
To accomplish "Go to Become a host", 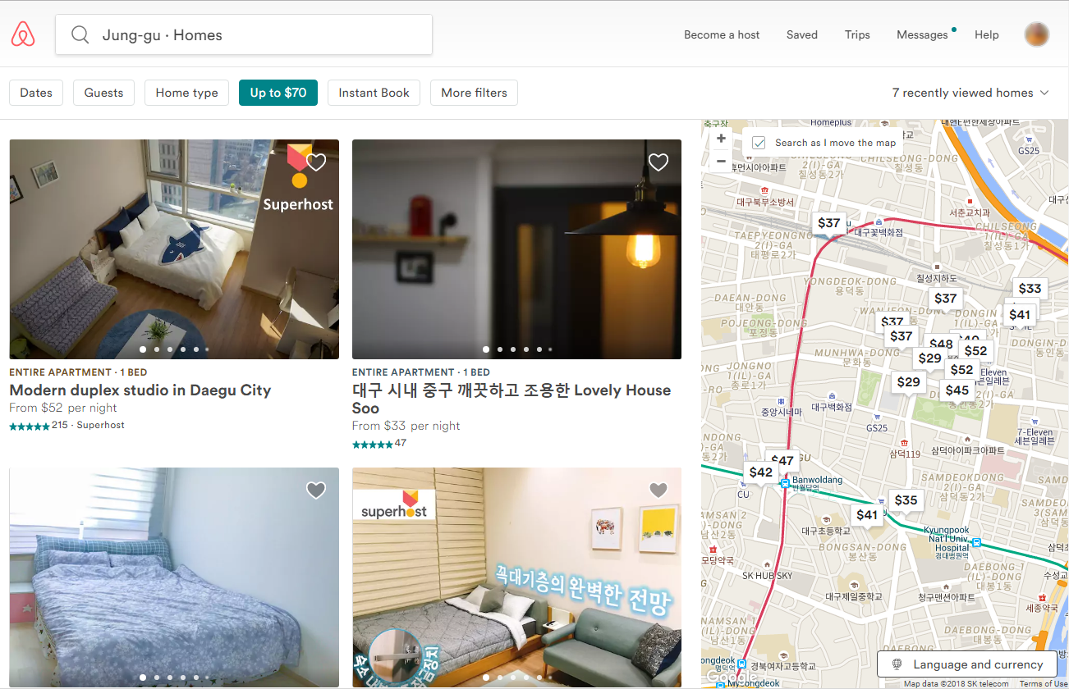I will [x=722, y=34].
